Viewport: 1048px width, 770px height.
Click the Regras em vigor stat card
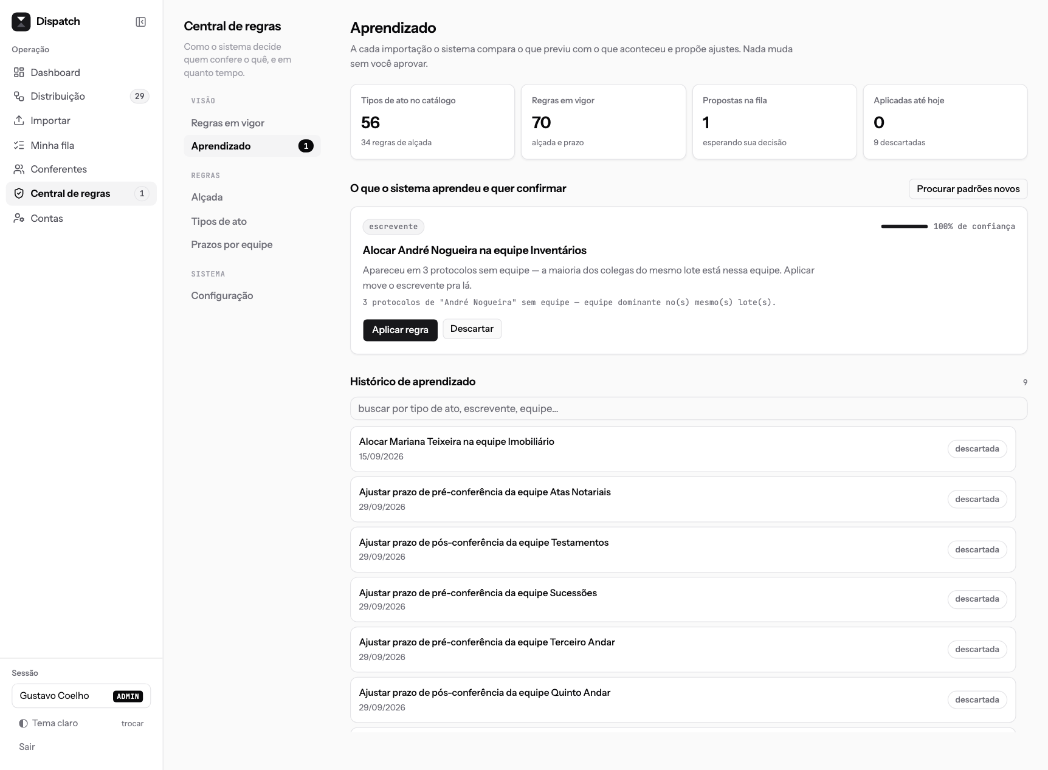point(603,122)
